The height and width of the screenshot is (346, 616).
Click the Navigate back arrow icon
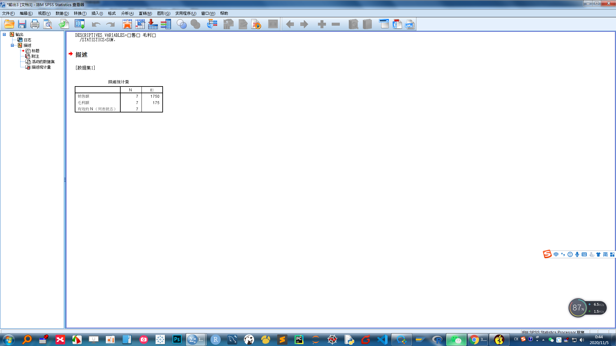pos(290,24)
